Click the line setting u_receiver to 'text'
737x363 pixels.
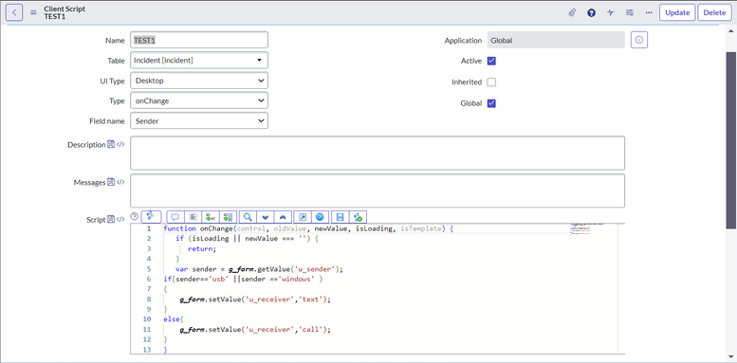(x=255, y=299)
